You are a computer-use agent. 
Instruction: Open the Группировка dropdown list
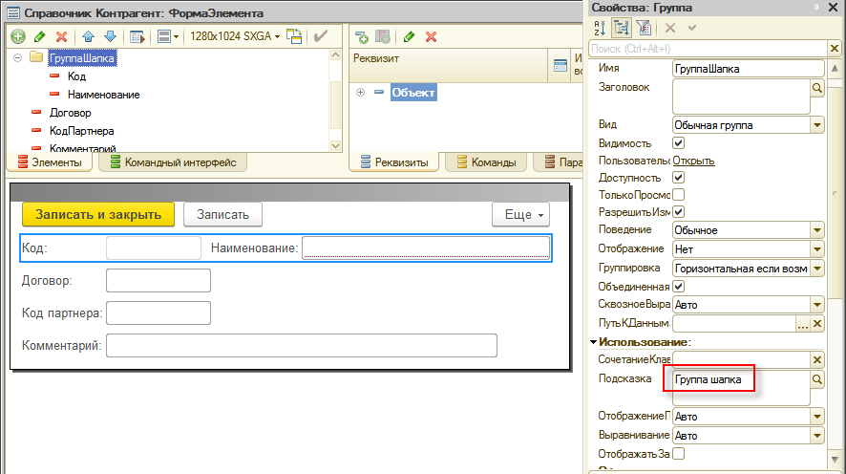[817, 269]
